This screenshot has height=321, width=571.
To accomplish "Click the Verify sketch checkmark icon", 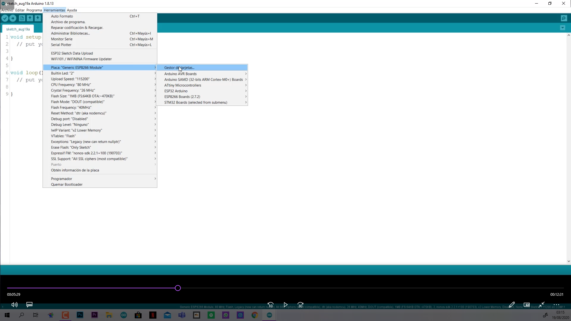I will pos(5,18).
